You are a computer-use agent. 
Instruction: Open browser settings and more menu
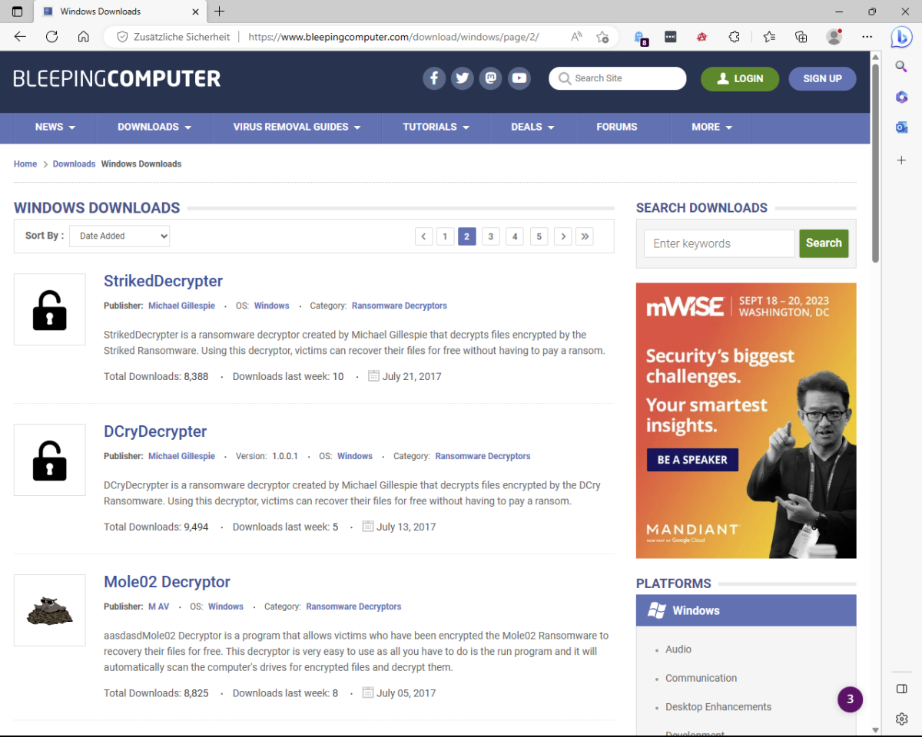click(x=867, y=37)
